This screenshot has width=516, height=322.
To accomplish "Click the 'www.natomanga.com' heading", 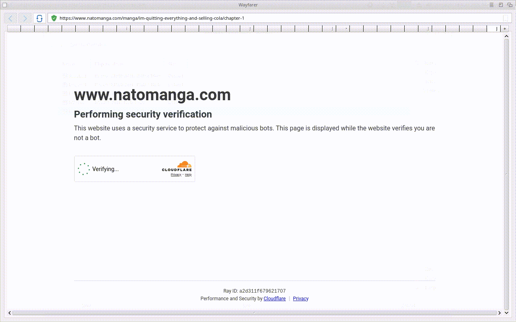I will tap(152, 95).
